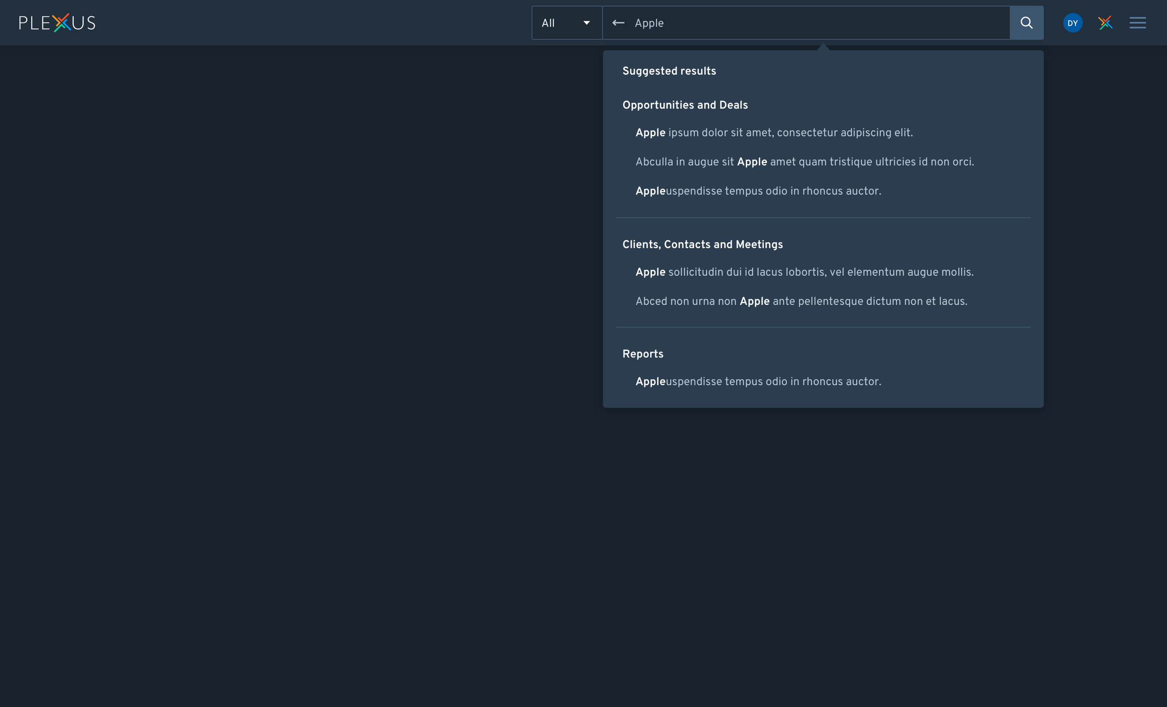The width and height of the screenshot is (1167, 707).
Task: Click the magnifying glass search button
Action: click(1026, 23)
